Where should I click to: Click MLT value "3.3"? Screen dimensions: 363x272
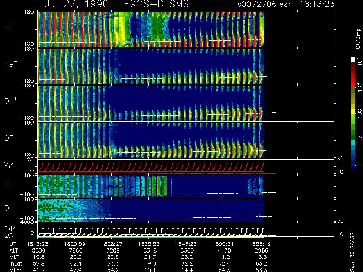click(264, 257)
